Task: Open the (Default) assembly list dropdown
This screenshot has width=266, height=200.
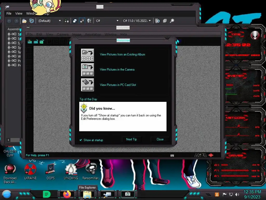Action: (49, 21)
